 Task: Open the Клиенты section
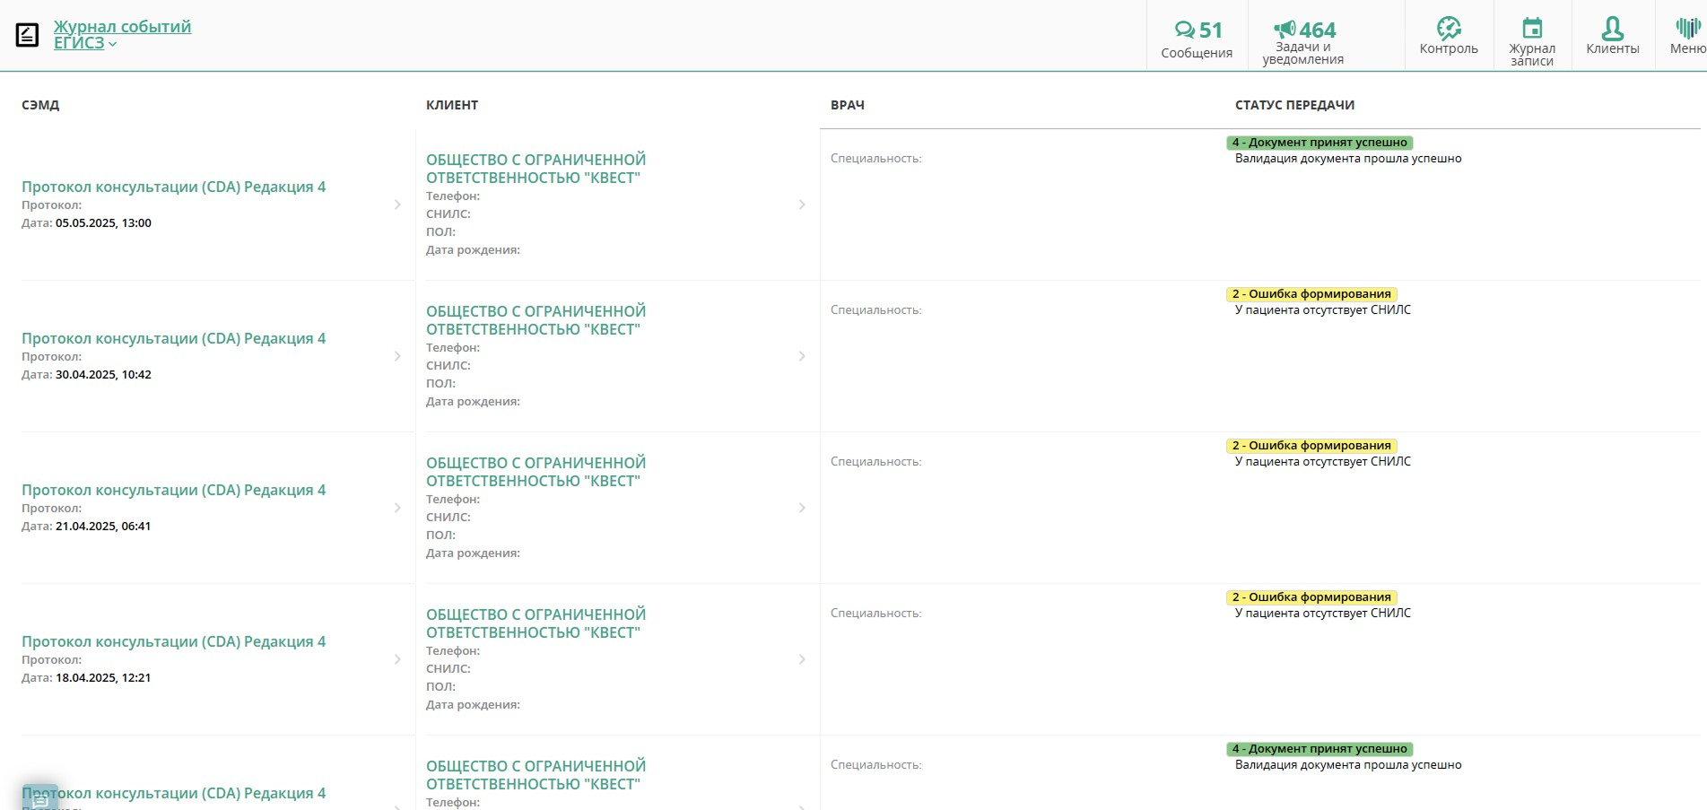point(1613,36)
